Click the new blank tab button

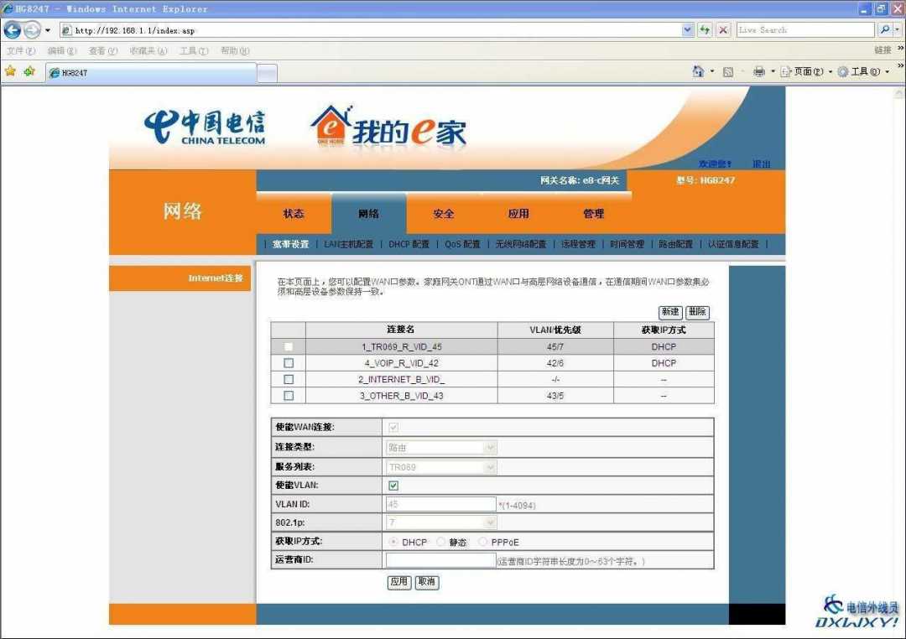click(x=267, y=73)
